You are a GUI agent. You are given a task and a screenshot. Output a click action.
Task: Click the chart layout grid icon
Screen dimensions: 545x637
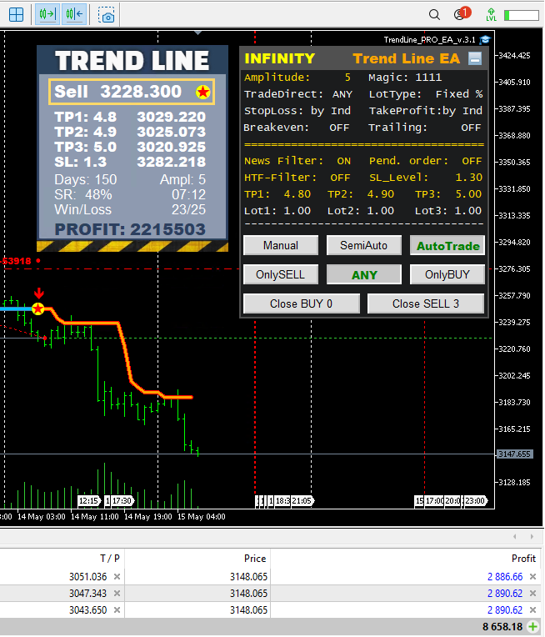click(x=16, y=14)
